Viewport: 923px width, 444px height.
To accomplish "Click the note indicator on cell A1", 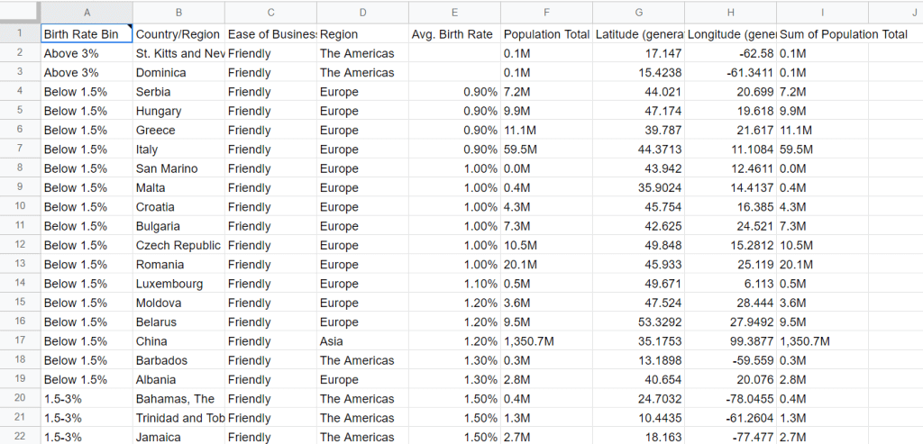I will click(130, 27).
